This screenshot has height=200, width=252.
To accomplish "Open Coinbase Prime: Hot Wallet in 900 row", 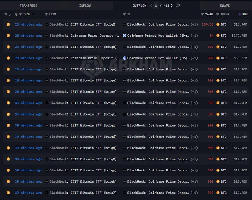I will point(158,58).
